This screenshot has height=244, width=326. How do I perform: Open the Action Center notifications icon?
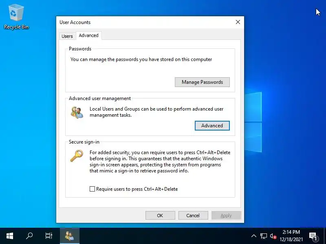tap(313, 236)
